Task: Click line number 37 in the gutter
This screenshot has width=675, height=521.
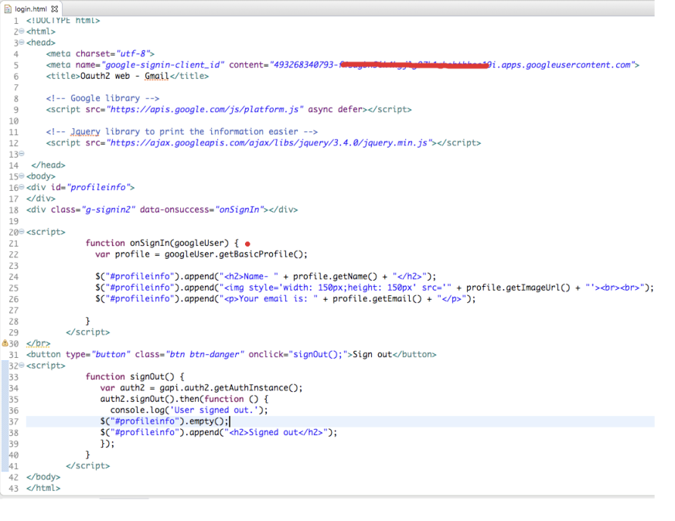Action: (x=14, y=421)
